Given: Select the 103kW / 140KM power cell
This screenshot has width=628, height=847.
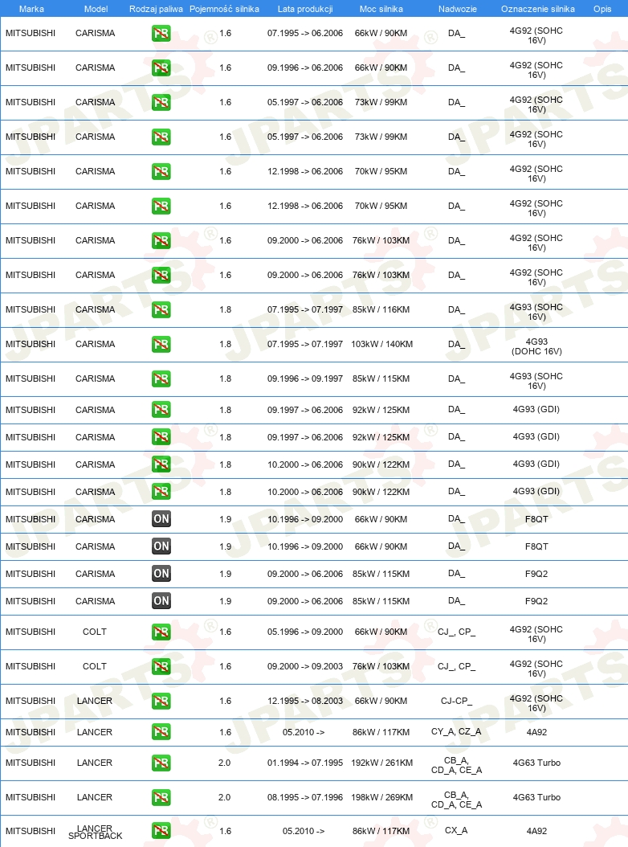Looking at the screenshot, I should (381, 344).
